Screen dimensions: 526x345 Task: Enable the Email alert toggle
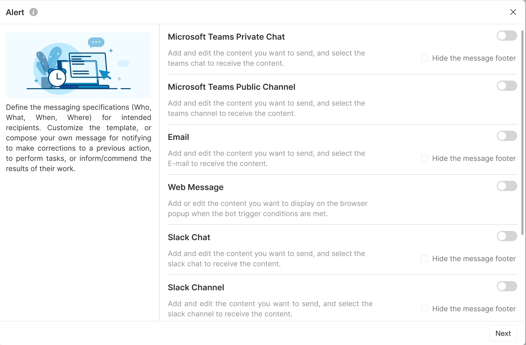click(x=507, y=136)
